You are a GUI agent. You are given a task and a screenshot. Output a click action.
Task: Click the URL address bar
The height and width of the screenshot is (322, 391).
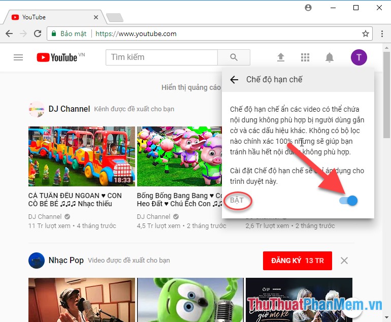coord(209,34)
